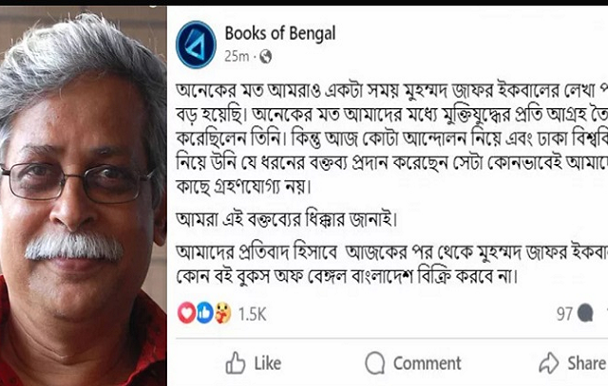Click the 25m post timestamp
The height and width of the screenshot is (386, 608).
[x=237, y=57]
